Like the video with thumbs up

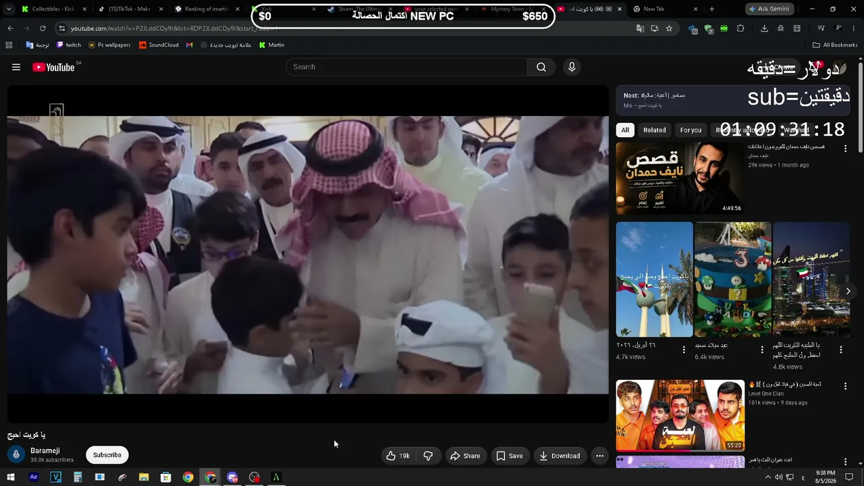pos(398,456)
